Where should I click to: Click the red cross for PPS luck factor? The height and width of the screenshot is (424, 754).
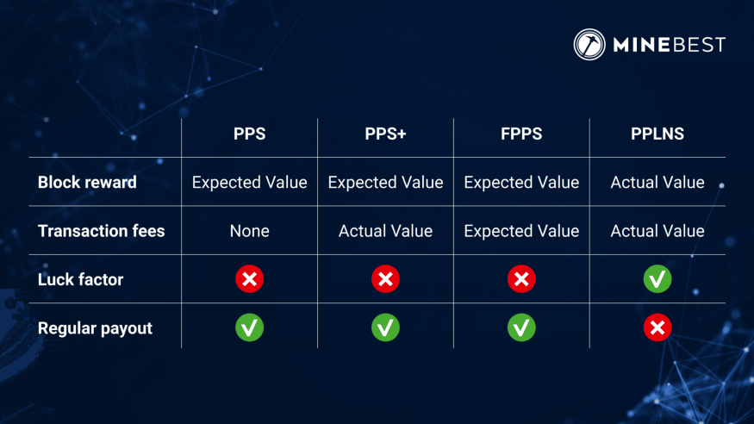click(x=250, y=279)
